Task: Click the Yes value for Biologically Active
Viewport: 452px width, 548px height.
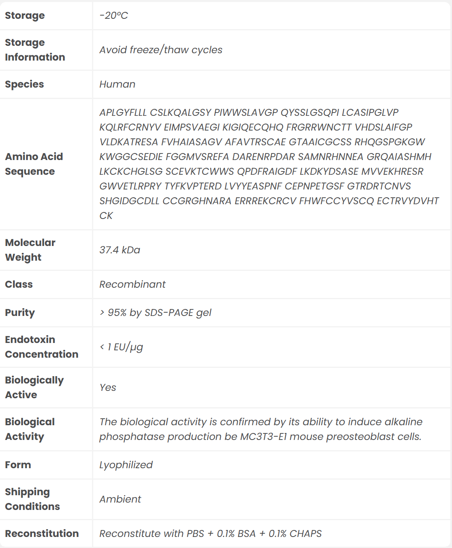Action: [x=108, y=388]
